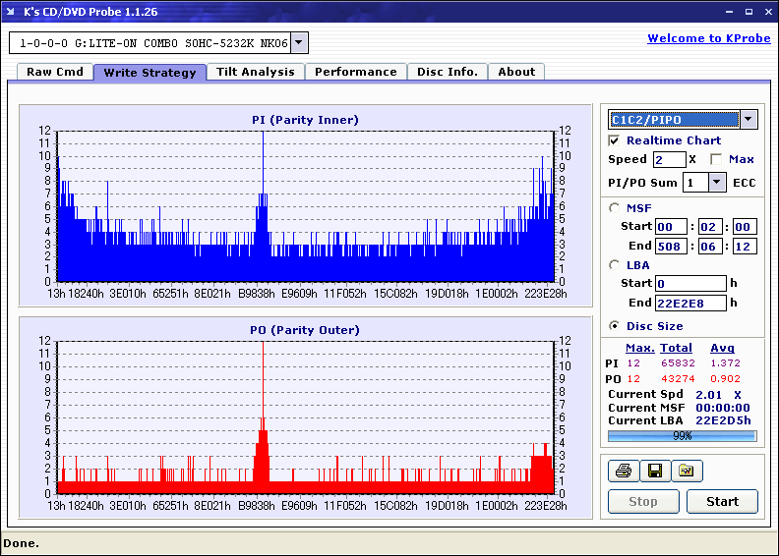Viewport: 779px width, 556px height.
Task: Choose the Disc Size radio option
Action: [615, 326]
